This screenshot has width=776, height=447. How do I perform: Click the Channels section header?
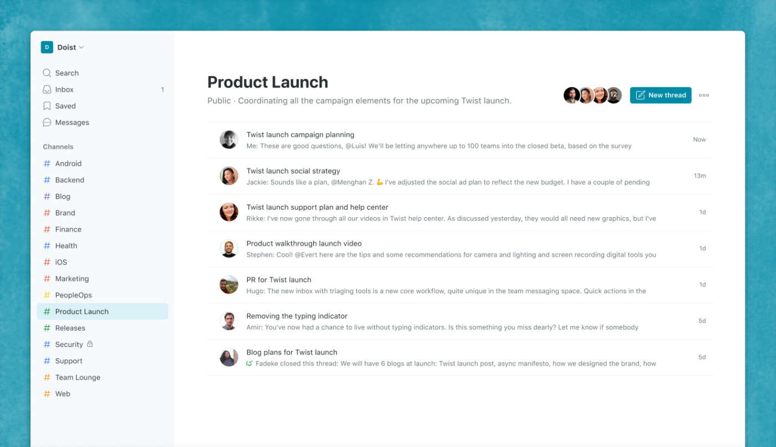[x=58, y=147]
